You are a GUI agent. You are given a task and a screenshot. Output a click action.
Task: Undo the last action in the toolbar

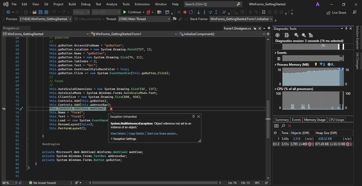54,12
